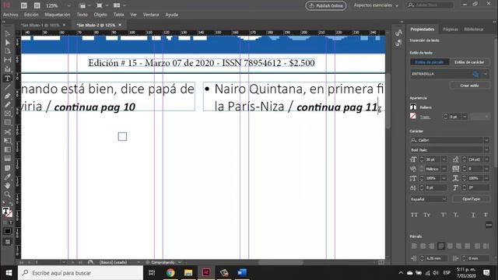Viewport: 498px width, 280px height.
Task: Click the Publish Online button
Action: click(326, 5)
